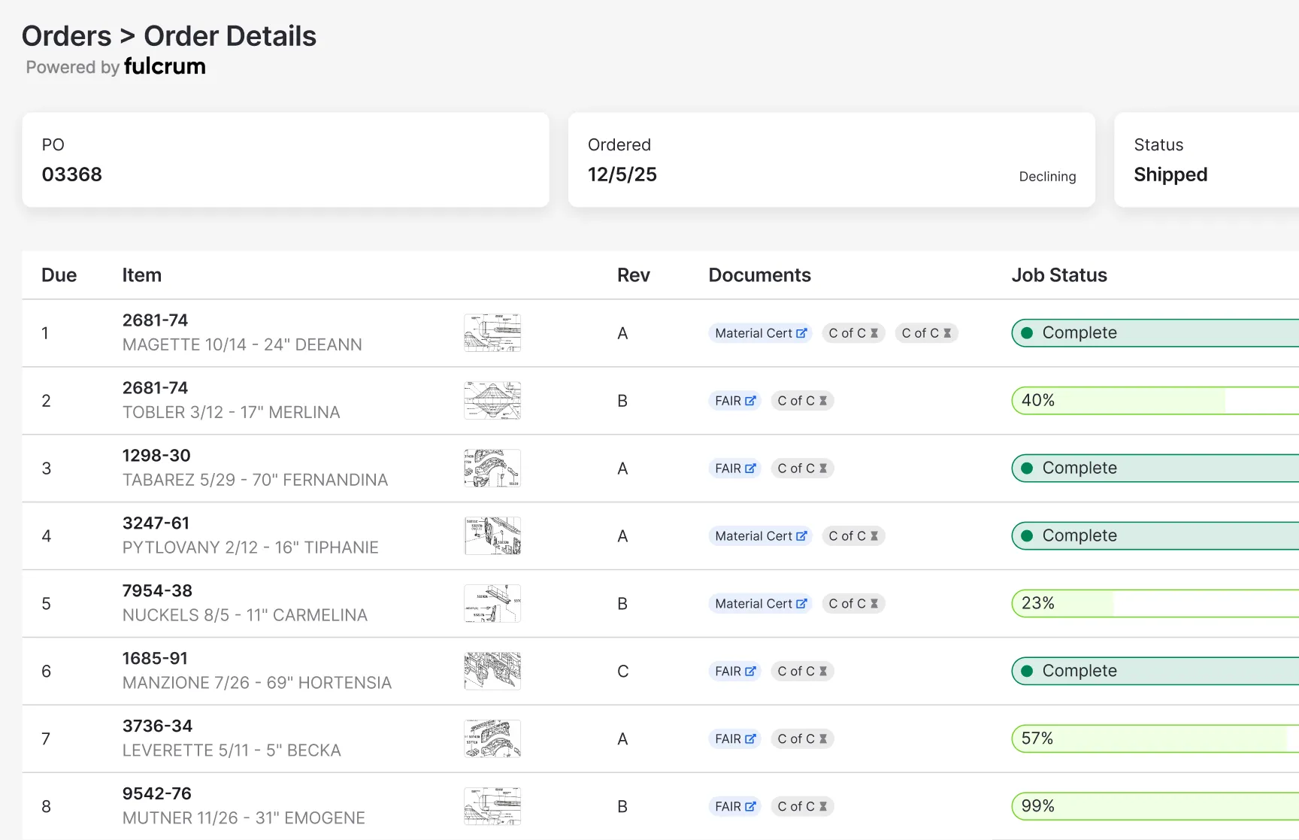Open FAIR document for MUTNER row

click(x=734, y=807)
